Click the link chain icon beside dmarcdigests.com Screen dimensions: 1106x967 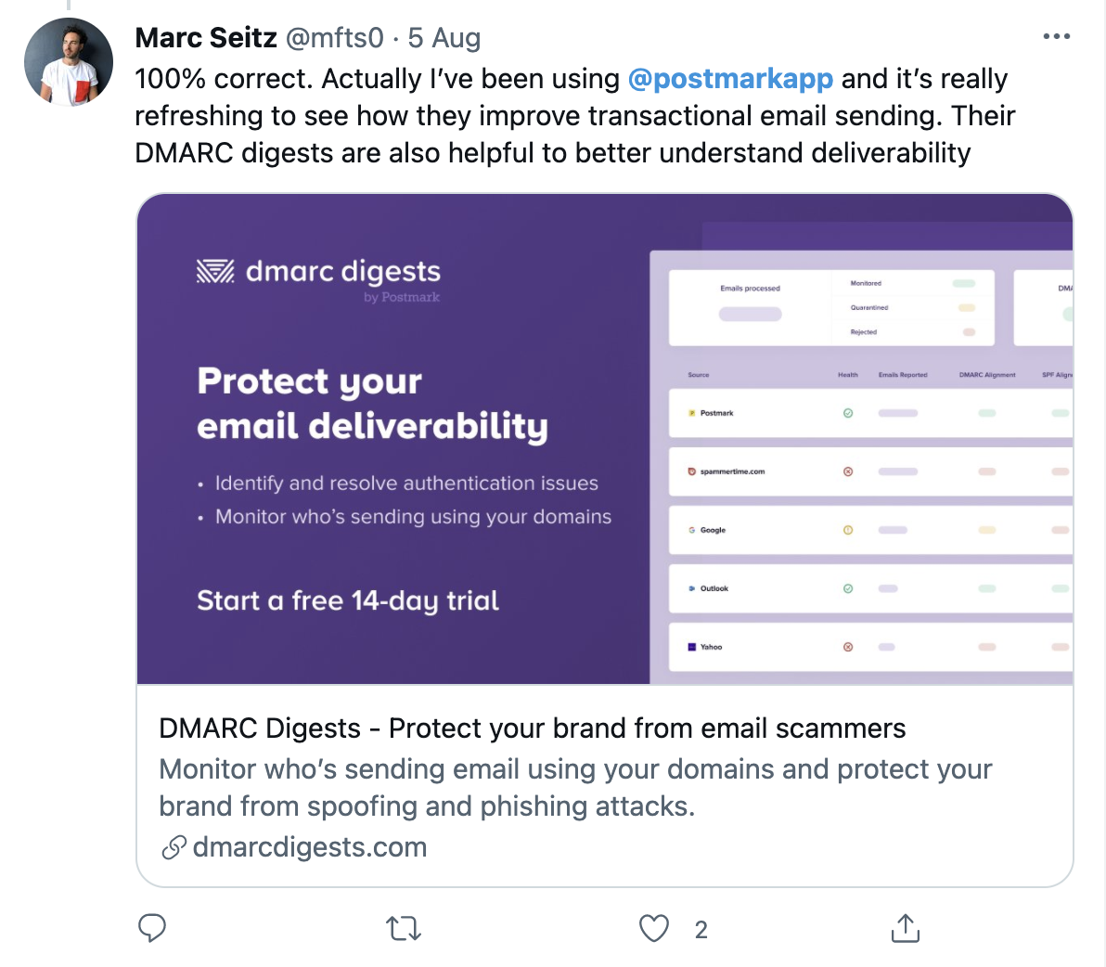(174, 847)
